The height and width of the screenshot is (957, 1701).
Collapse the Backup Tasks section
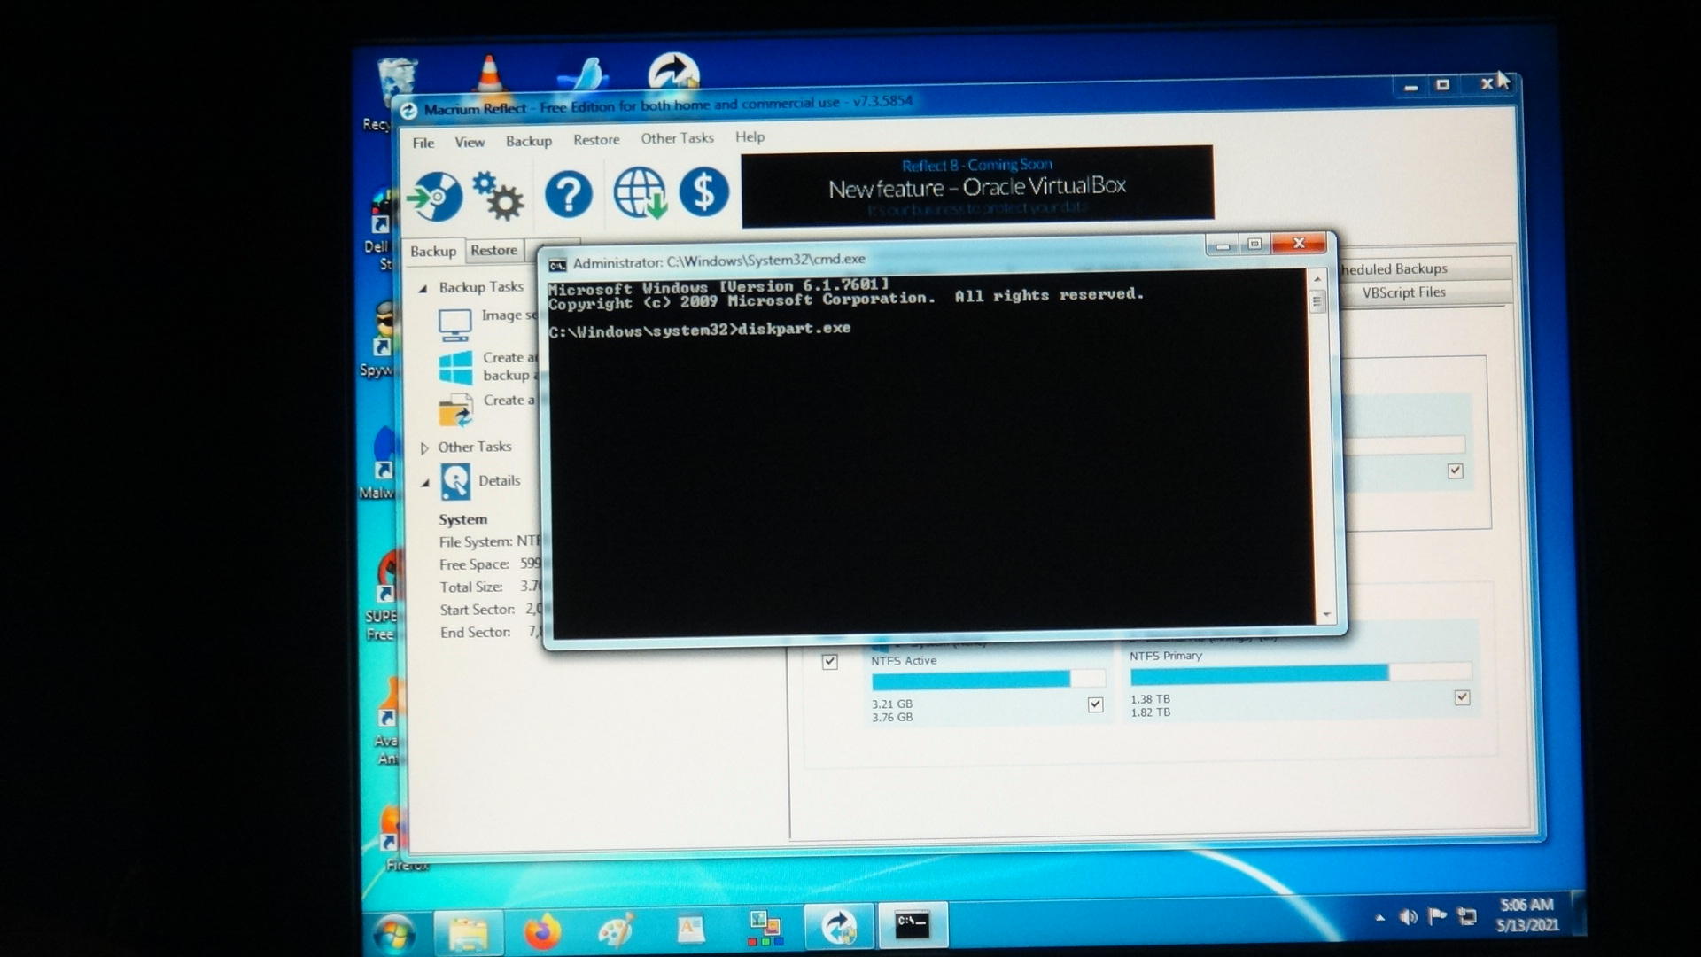[x=423, y=288]
